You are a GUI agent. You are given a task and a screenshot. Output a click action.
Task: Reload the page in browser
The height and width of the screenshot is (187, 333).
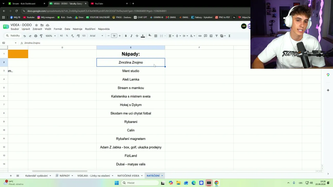click(x=16, y=11)
